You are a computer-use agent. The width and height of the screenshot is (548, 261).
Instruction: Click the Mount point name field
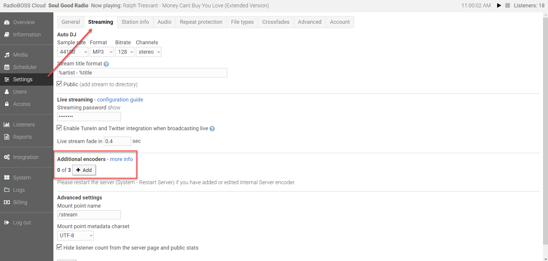tap(89, 215)
